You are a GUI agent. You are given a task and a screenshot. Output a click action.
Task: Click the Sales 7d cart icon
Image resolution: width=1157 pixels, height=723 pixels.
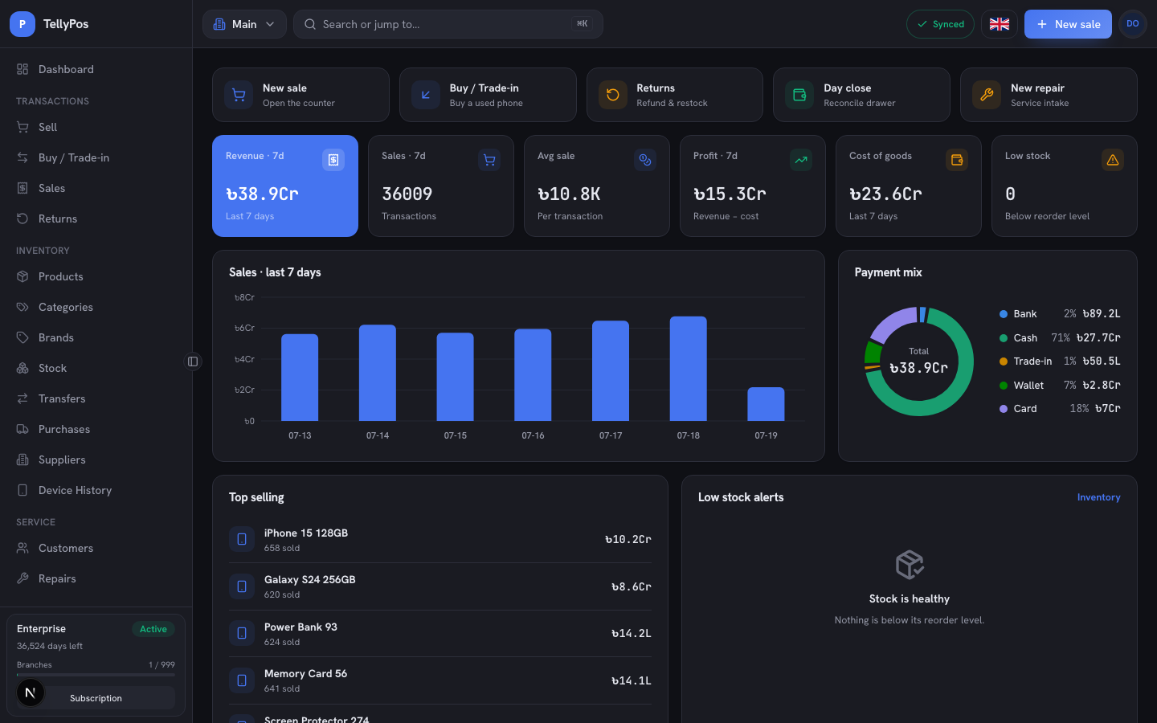coord(489,160)
